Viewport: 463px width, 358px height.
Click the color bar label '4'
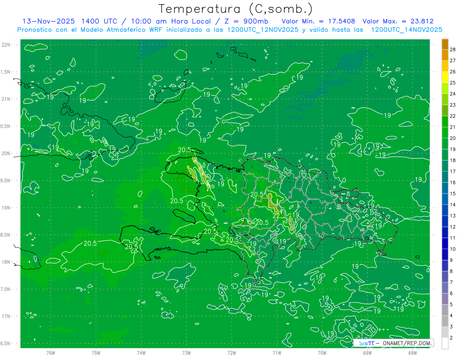[452, 316]
